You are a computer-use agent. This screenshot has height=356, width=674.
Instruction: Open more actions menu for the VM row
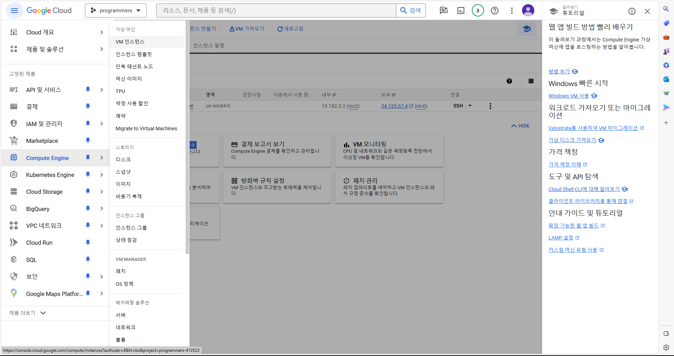pos(490,106)
